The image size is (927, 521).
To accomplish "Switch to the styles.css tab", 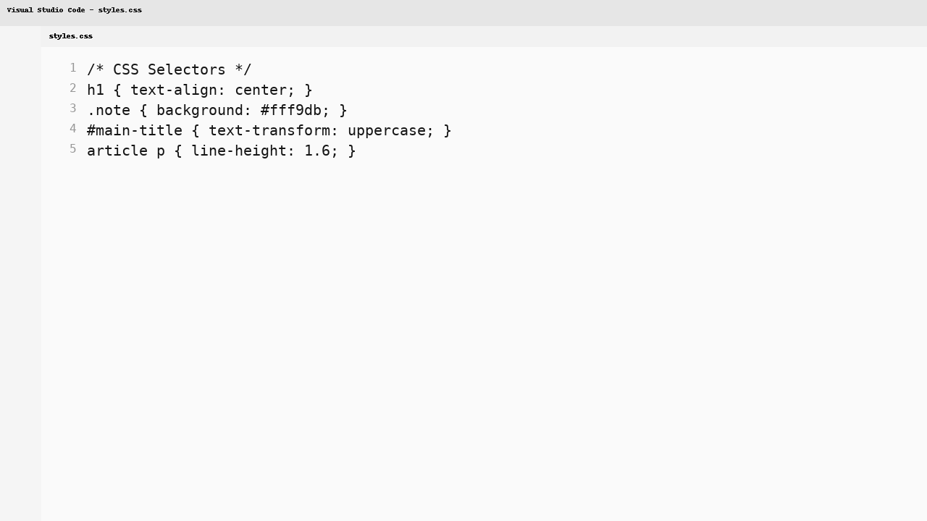I will [x=70, y=35].
